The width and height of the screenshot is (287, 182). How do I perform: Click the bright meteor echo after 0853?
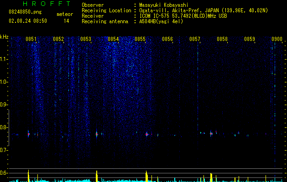pos(97,134)
